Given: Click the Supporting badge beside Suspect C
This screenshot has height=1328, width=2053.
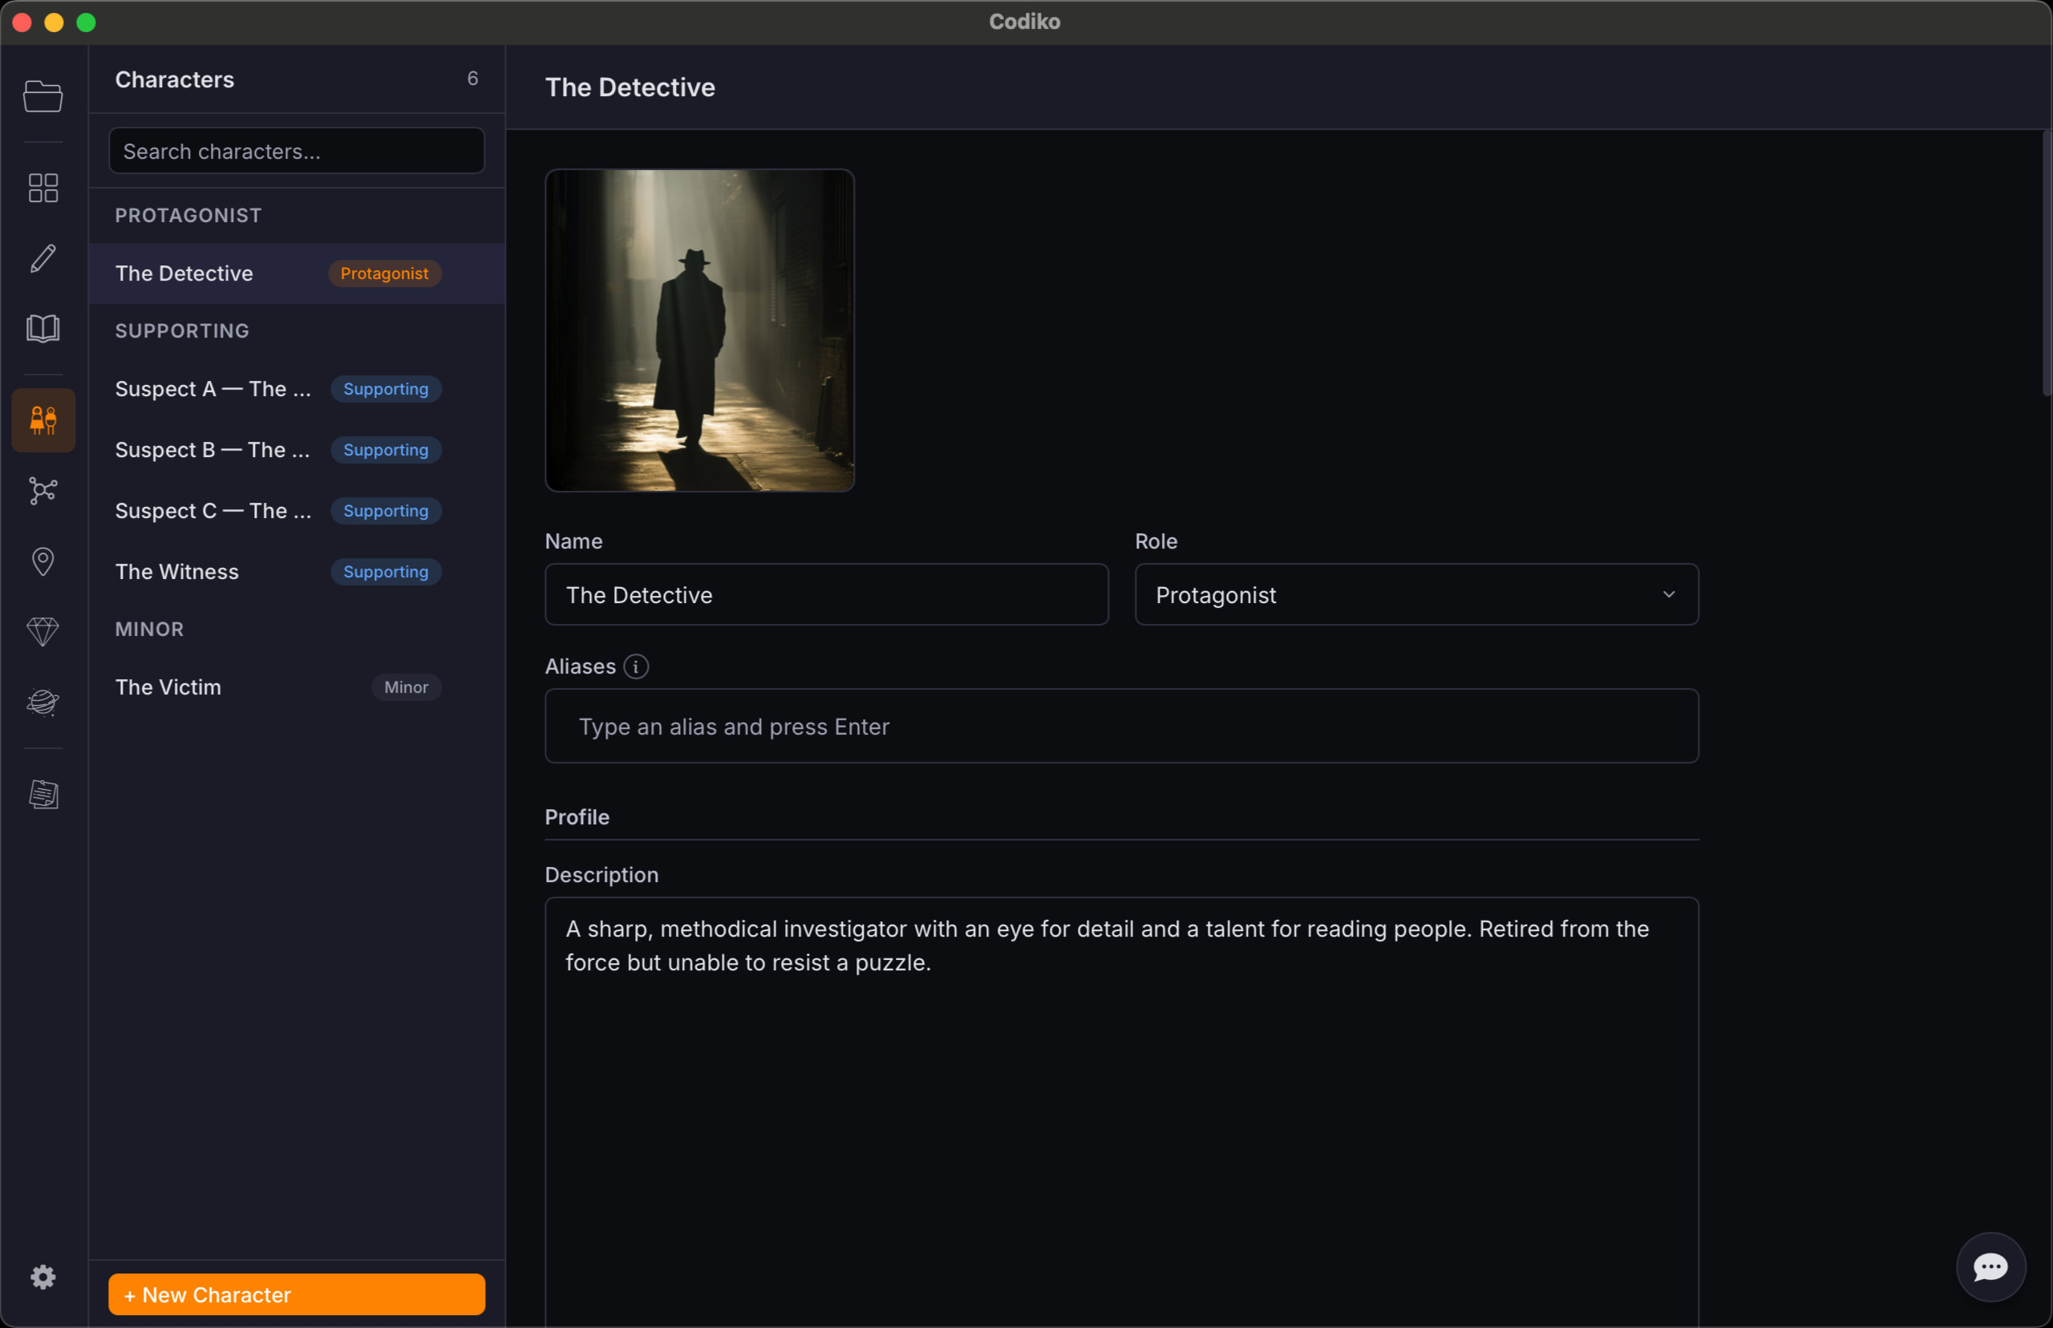Looking at the screenshot, I should point(386,512).
